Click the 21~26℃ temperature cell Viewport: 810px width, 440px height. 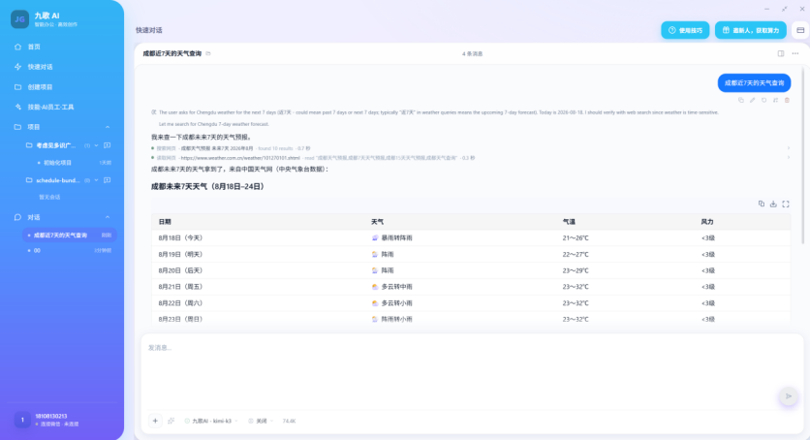[x=576, y=238]
